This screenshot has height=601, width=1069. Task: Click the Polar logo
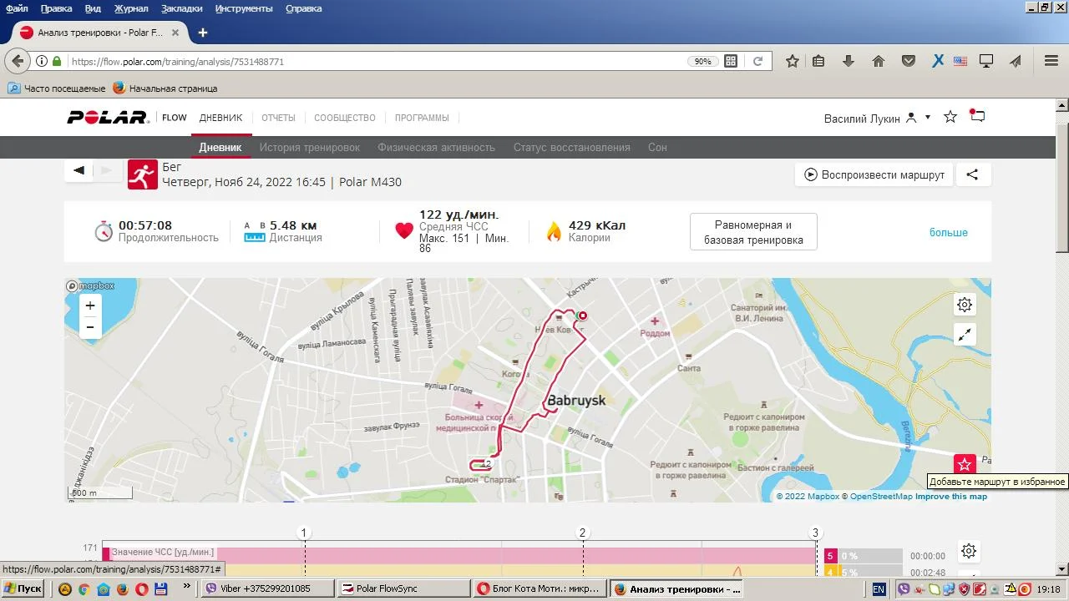108,118
